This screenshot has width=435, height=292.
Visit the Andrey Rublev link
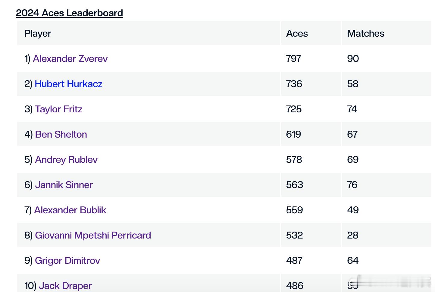pyautogui.click(x=66, y=160)
